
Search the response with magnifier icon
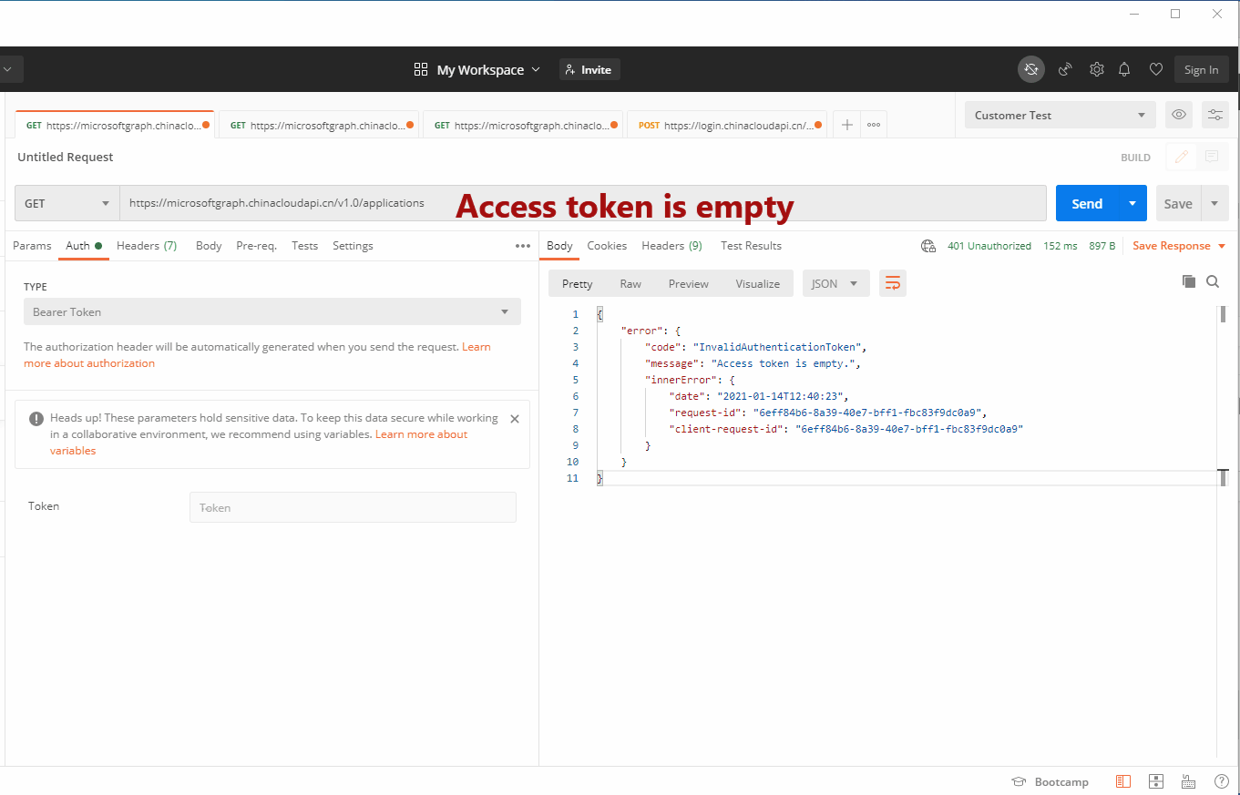point(1213,281)
